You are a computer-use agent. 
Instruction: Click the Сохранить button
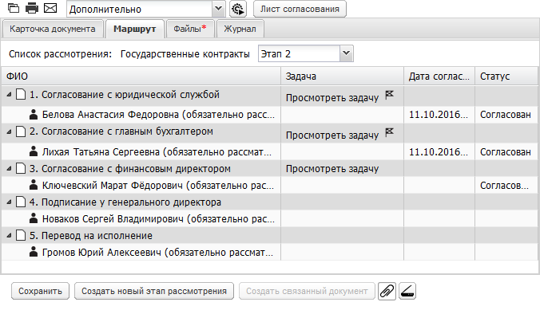[40, 291]
